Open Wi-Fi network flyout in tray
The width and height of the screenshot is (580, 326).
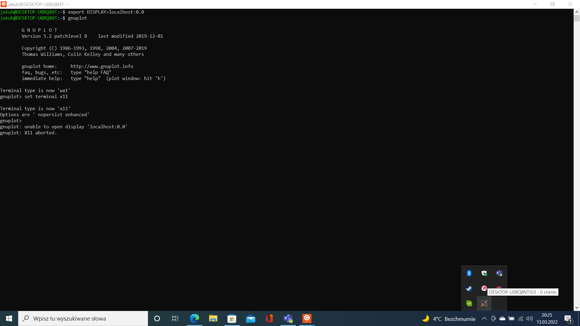(520, 319)
